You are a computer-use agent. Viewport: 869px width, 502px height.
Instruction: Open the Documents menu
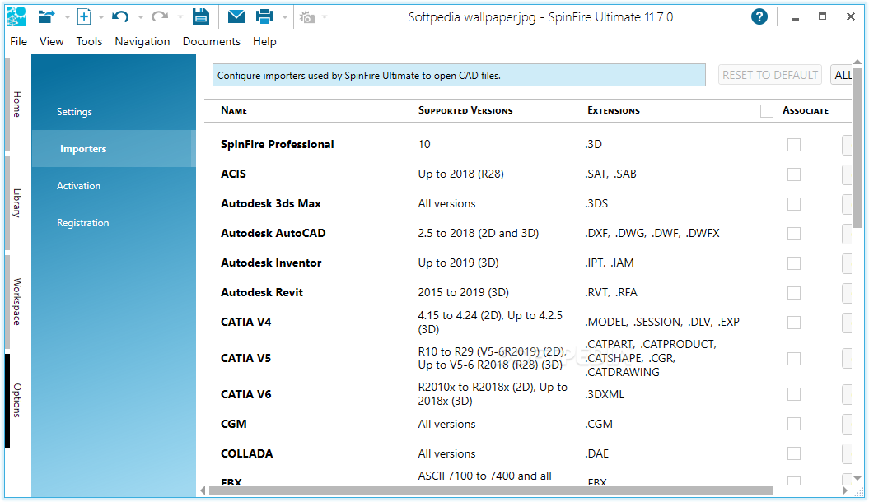tap(211, 41)
